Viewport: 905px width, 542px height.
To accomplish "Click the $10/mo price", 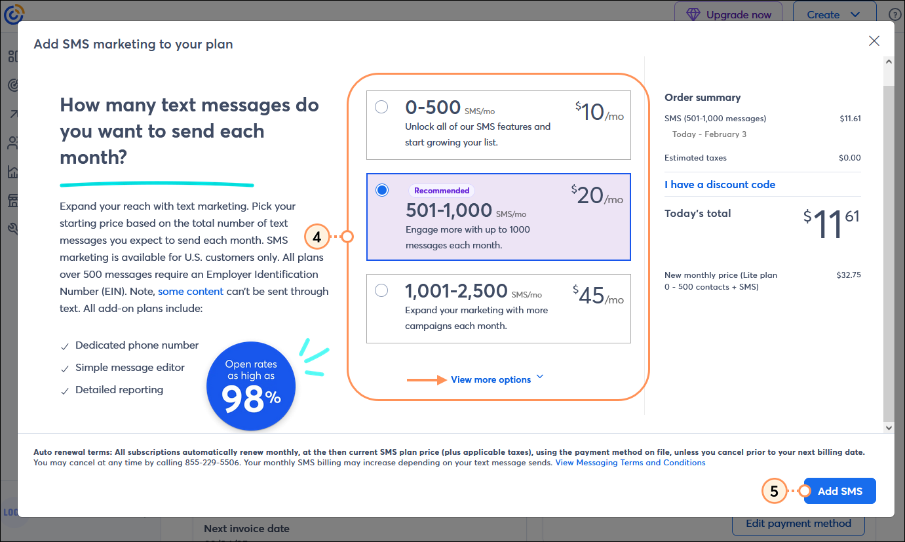I will click(x=600, y=112).
